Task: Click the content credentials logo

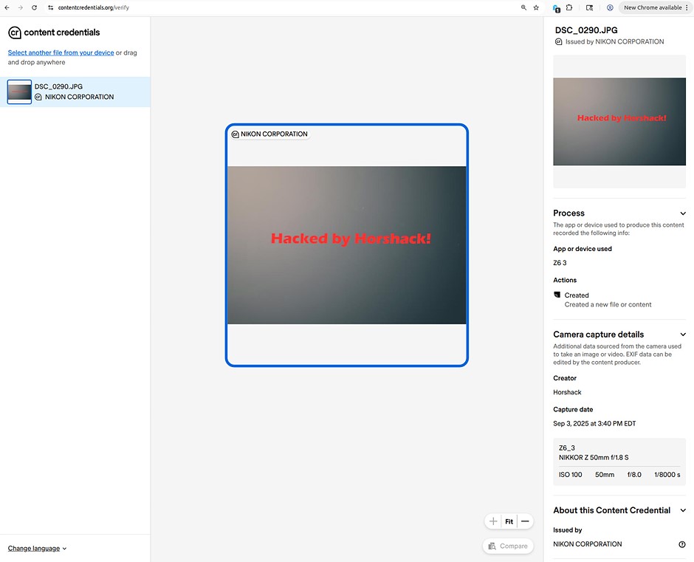Action: (x=54, y=32)
